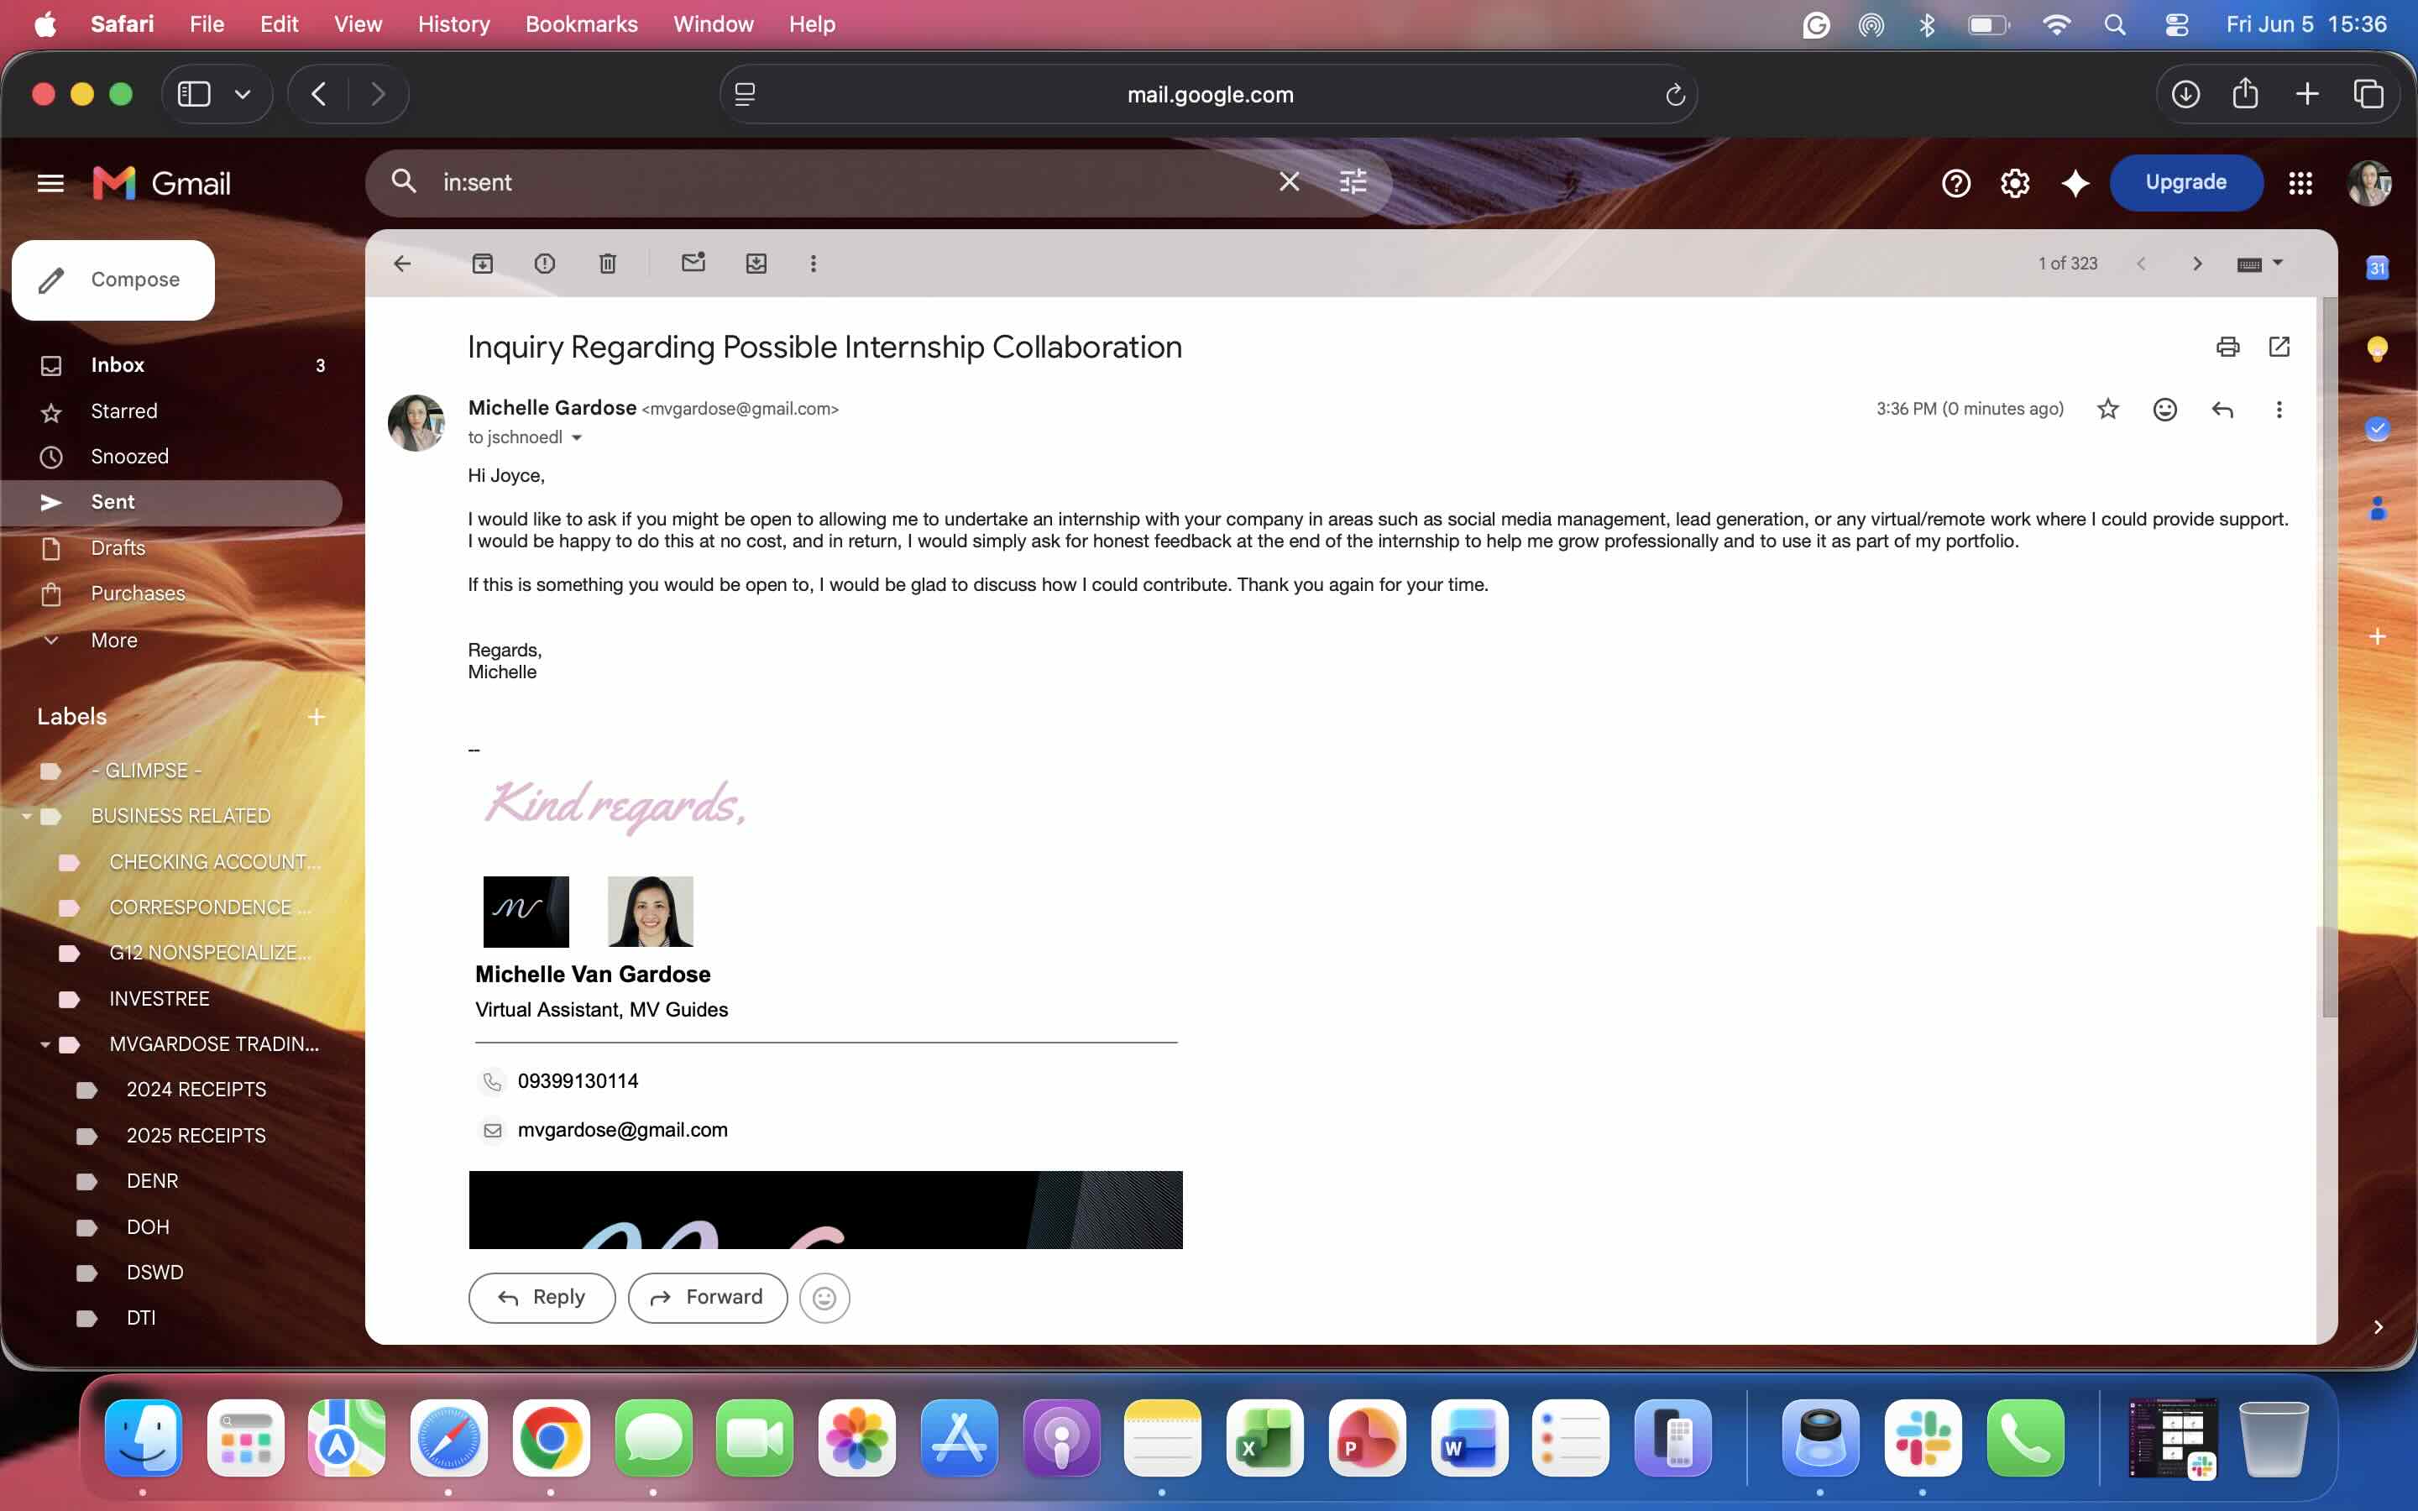Click the email message scrollbar

2329,660
